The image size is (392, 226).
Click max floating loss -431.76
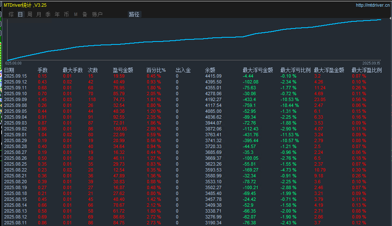click(250, 135)
